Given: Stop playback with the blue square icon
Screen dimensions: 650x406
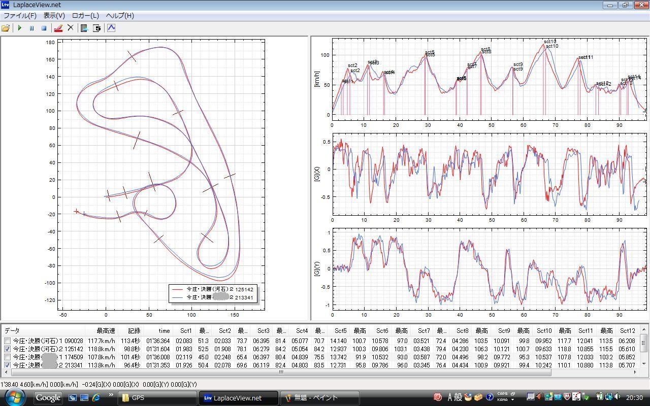Looking at the screenshot, I should pos(44,28).
